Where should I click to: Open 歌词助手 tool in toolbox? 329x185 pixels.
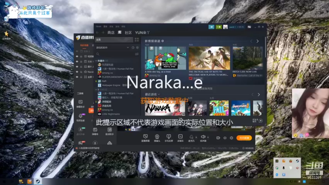pos(109,131)
